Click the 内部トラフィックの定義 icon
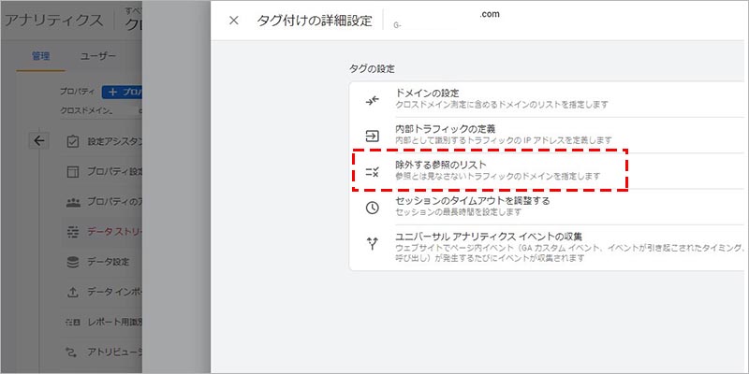Screen dimensions: 749x374 tap(372, 136)
